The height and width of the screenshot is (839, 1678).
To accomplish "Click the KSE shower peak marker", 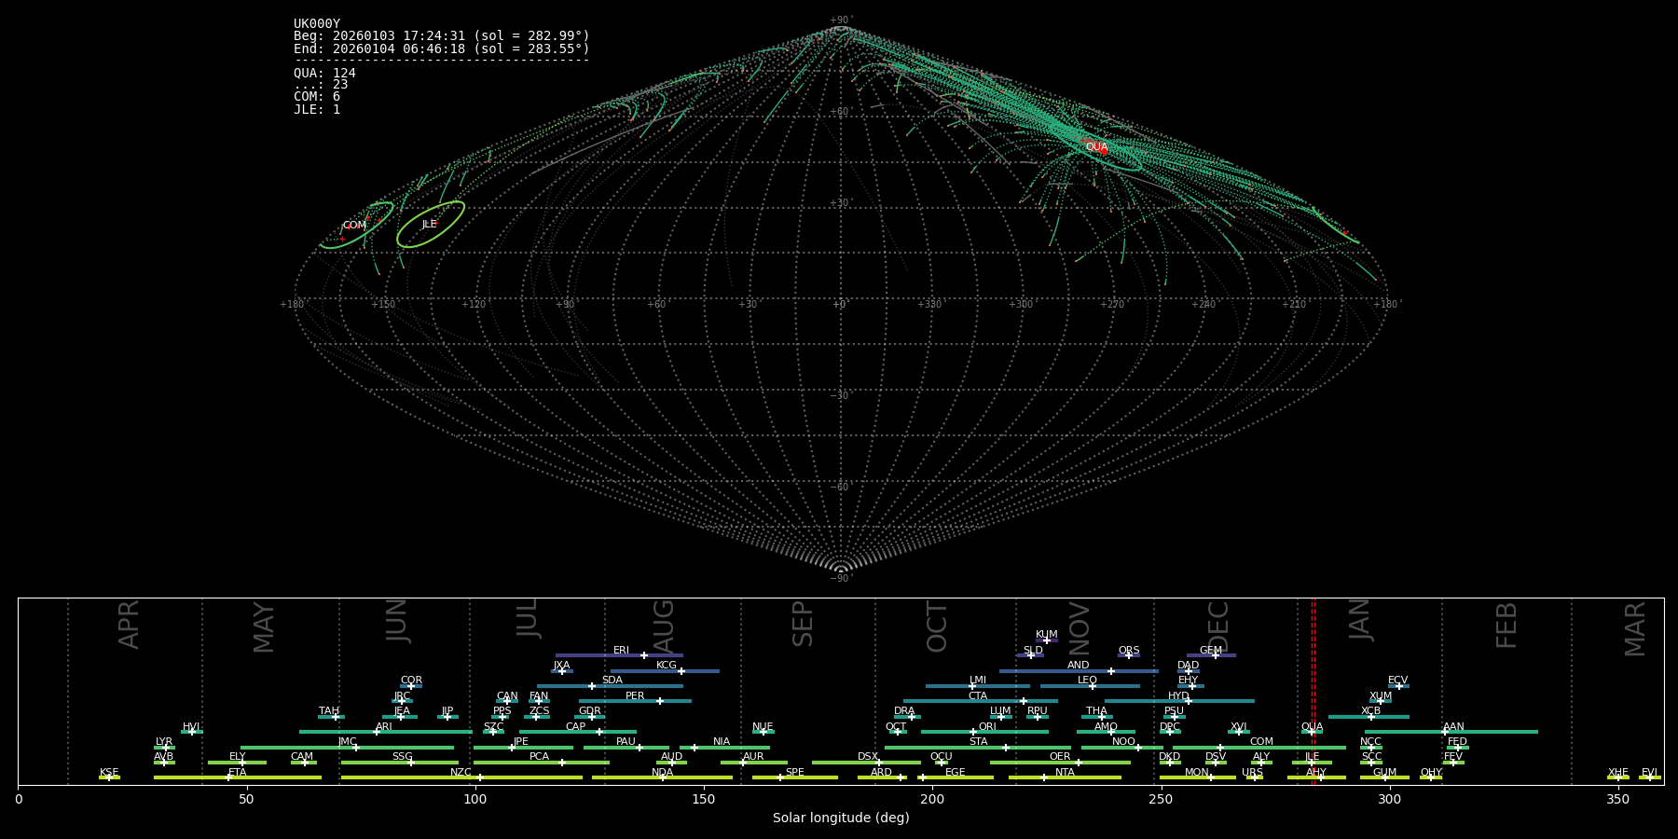I will click(x=109, y=777).
